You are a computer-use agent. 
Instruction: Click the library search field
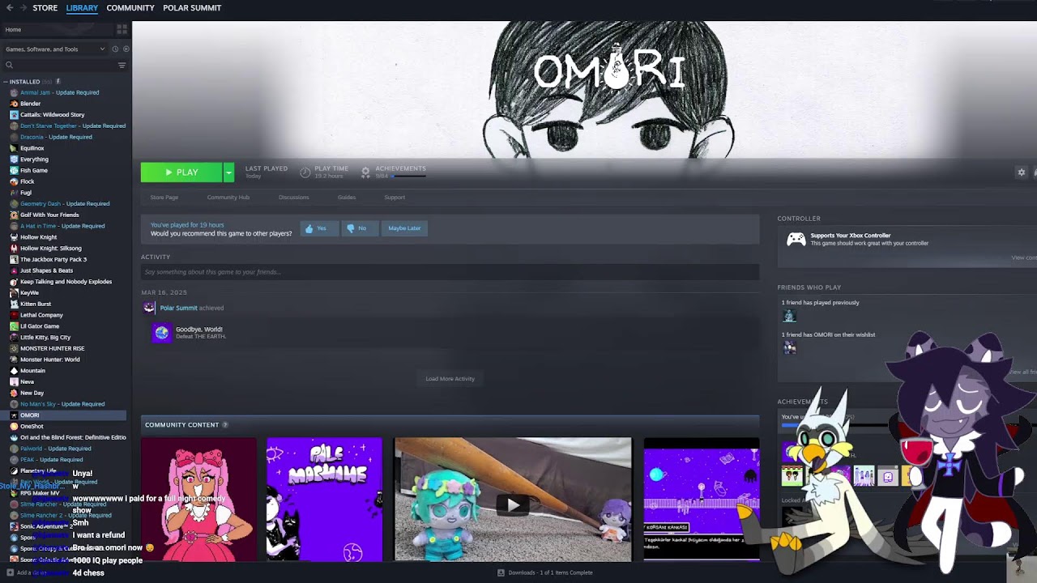click(65, 65)
